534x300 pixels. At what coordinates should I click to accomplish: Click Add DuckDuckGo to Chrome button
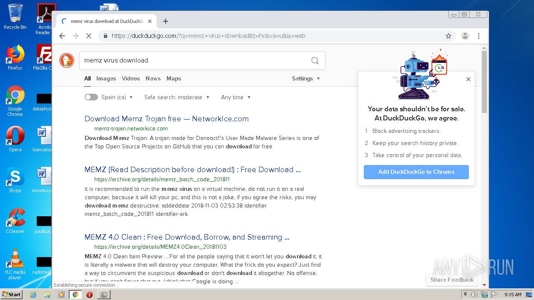tap(416, 172)
